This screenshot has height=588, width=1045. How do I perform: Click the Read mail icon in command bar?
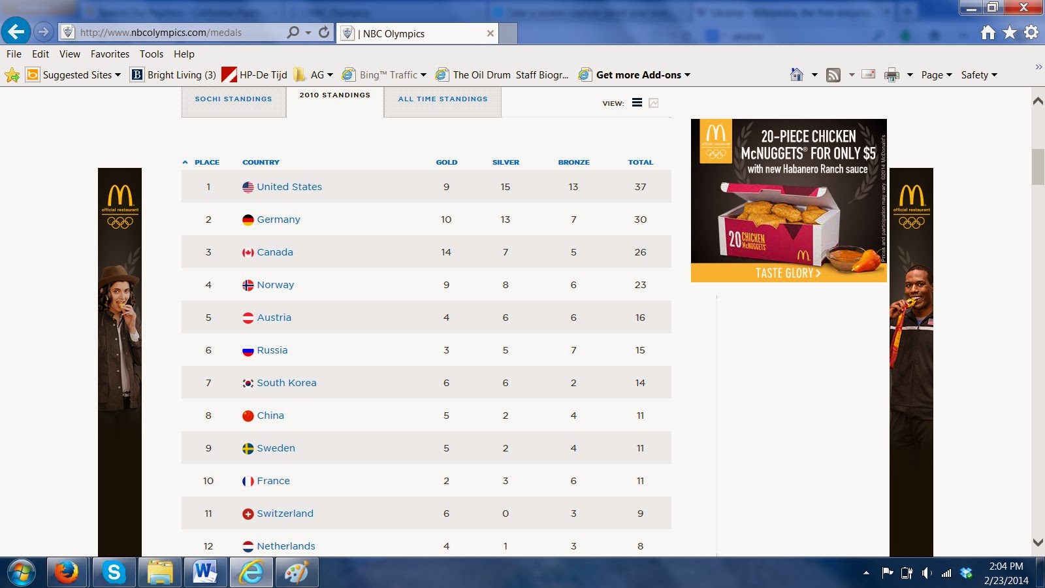click(x=869, y=74)
